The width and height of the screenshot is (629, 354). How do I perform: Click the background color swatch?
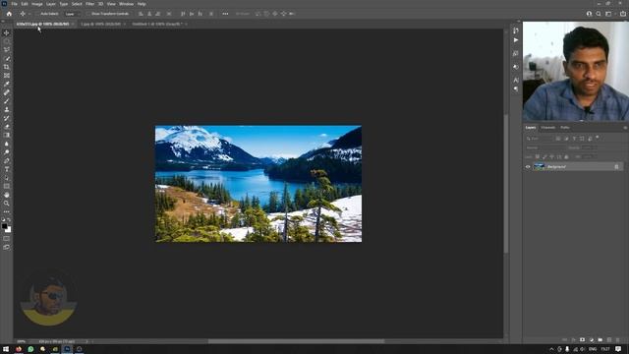[x=9, y=230]
